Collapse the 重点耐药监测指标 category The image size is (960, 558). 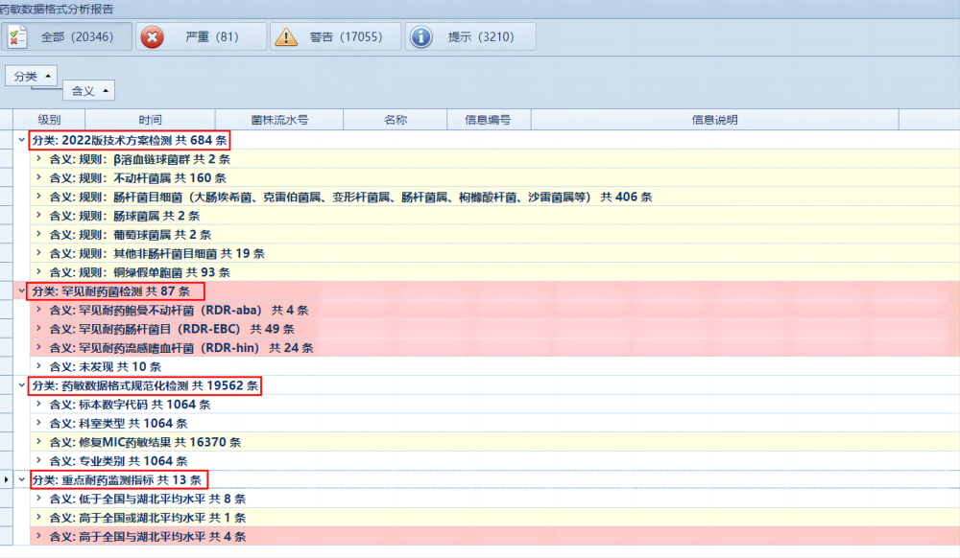coord(22,479)
